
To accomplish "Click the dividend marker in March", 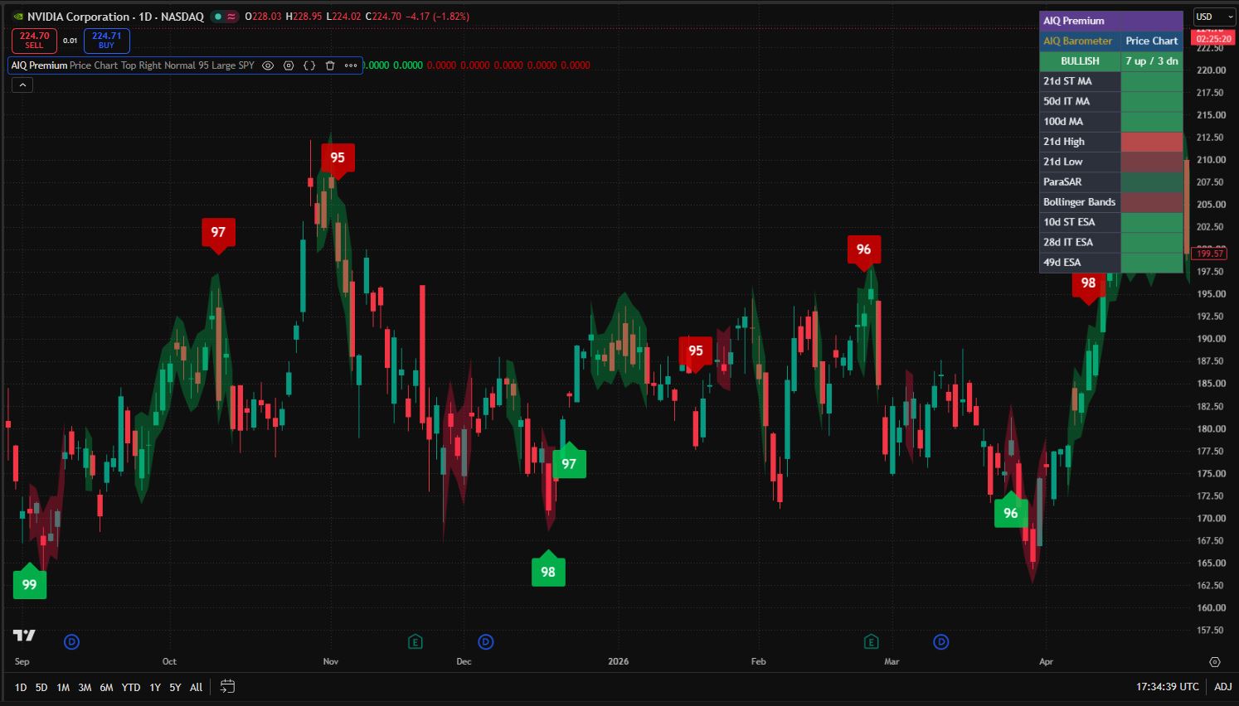I will tap(941, 641).
